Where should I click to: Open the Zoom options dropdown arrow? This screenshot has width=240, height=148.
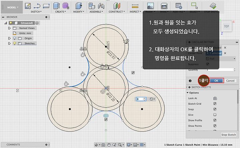click(123, 145)
